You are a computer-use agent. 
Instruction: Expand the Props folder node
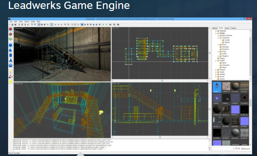218,52
